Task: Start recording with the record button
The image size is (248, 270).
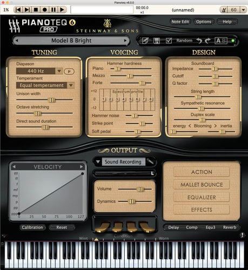Action: [45, 10]
